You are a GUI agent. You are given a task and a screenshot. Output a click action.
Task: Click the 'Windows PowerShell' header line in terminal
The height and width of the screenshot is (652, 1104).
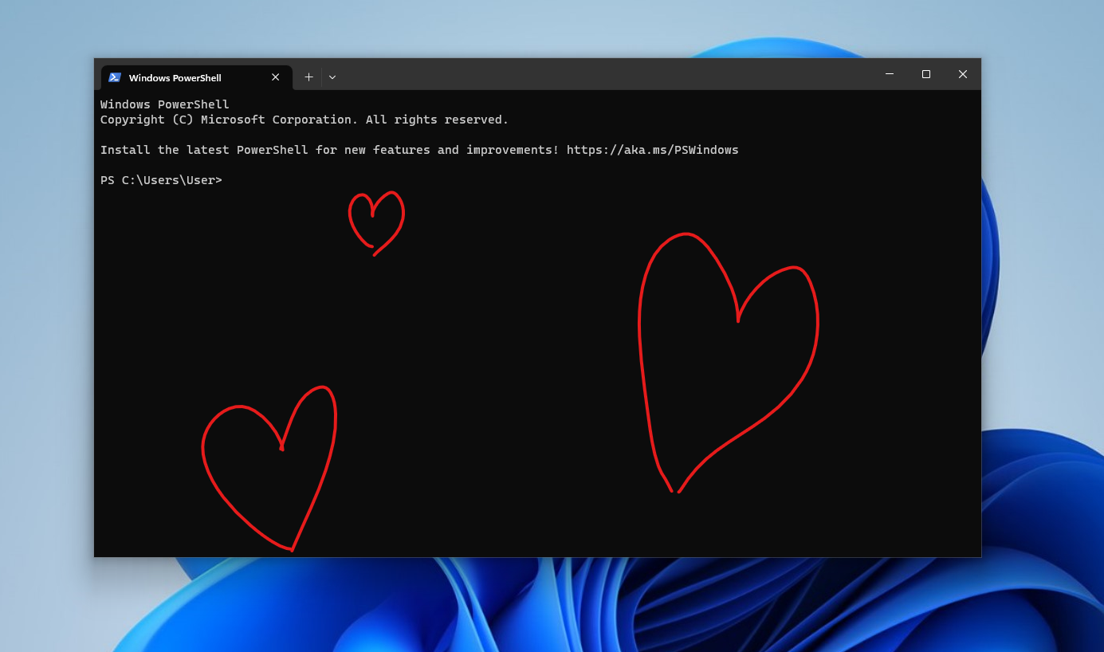pos(165,104)
